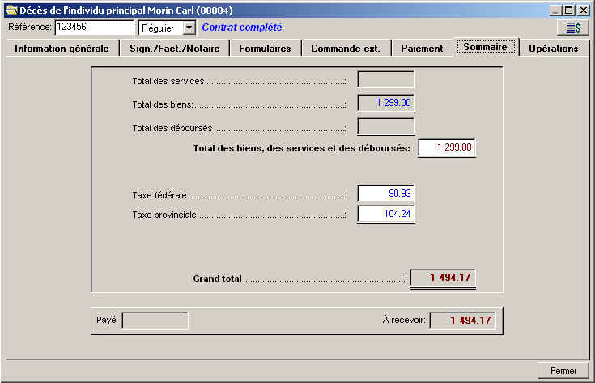Open the Paiement tab
Image resolution: width=595 pixels, height=383 pixels.
422,48
